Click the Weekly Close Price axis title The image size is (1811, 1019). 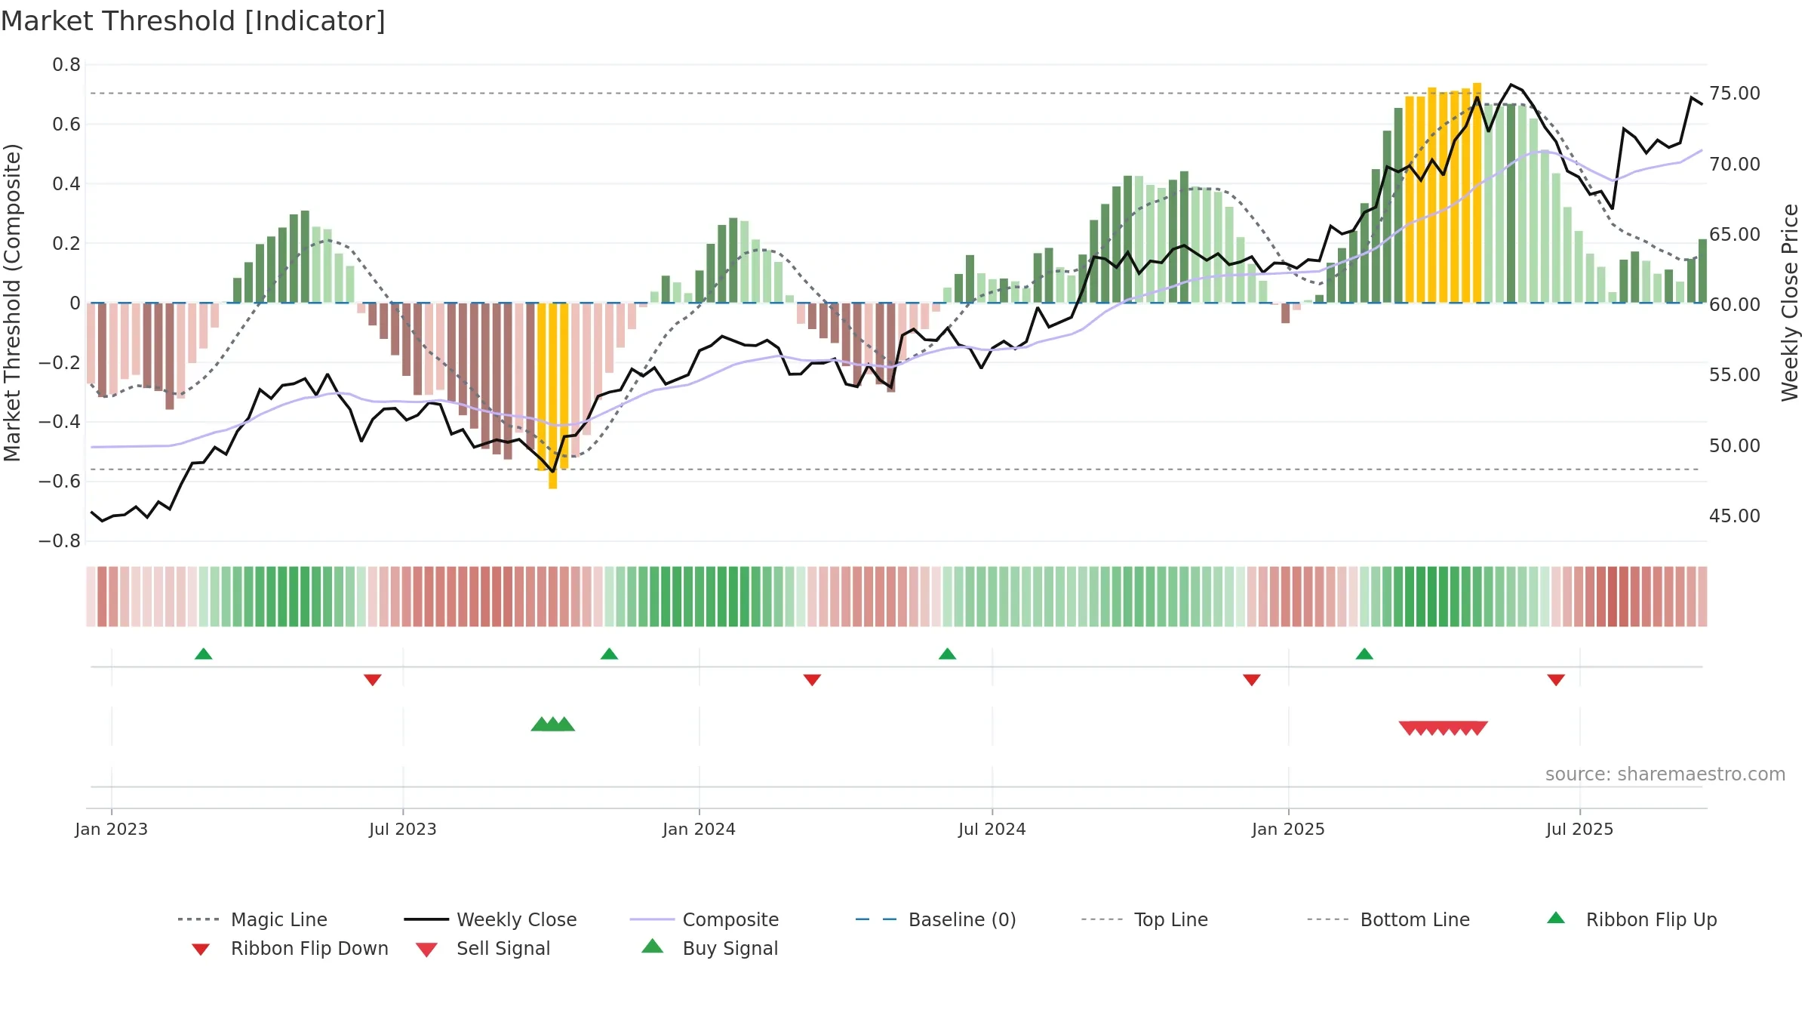1790,302
